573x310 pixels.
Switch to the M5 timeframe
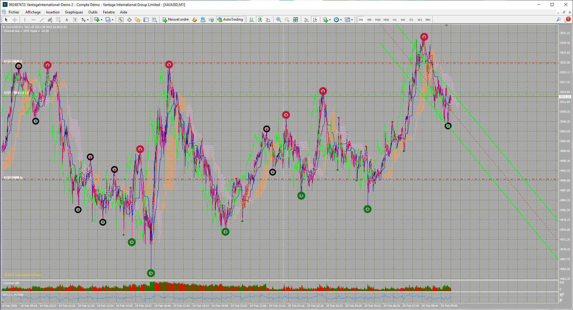click(x=369, y=20)
